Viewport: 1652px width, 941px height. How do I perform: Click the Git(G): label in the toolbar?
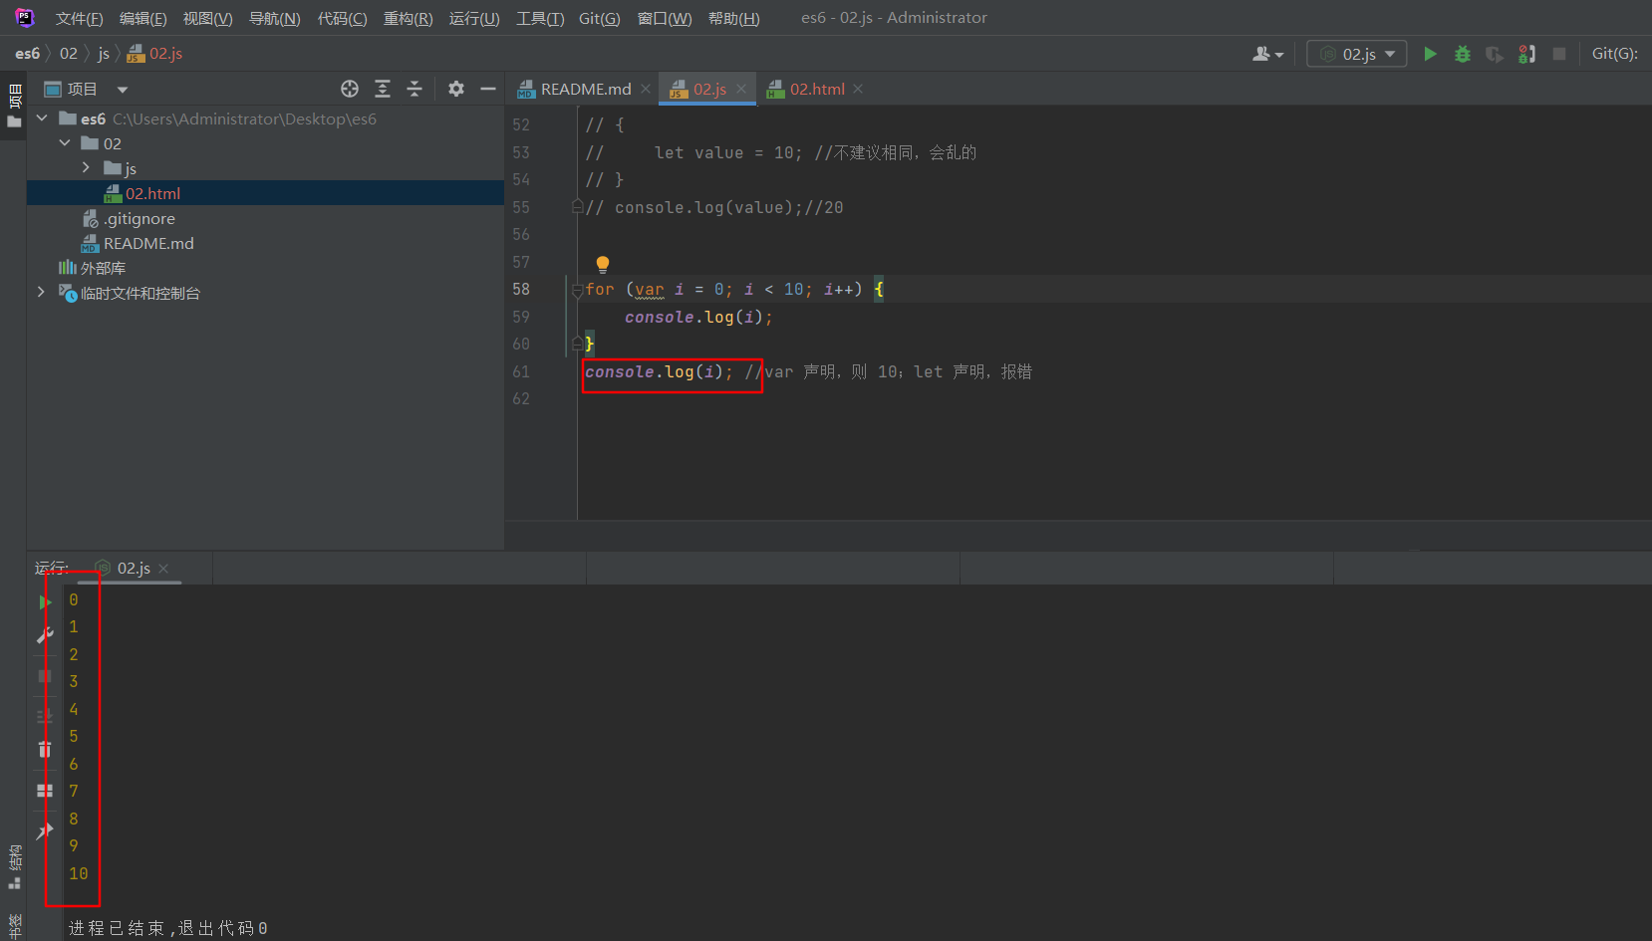1615,54
